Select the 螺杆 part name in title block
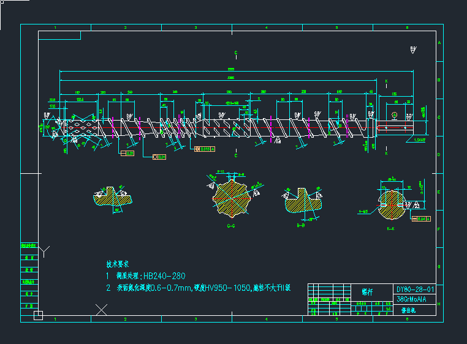The width and height of the screenshot is (467, 344). [366, 292]
